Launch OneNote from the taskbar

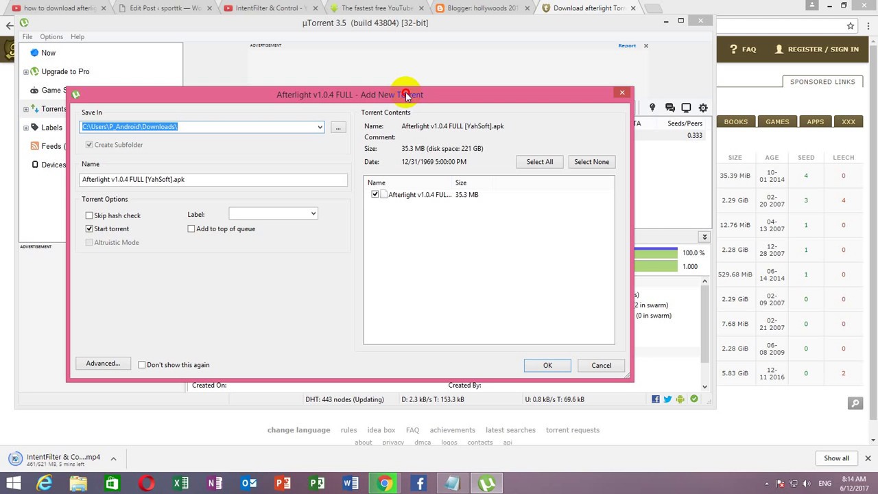[215, 484]
